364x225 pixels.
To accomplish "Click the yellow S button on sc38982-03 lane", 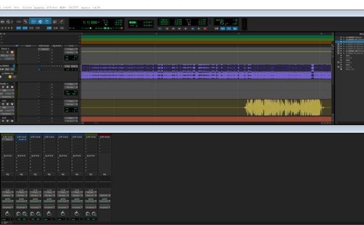I will point(10,77).
